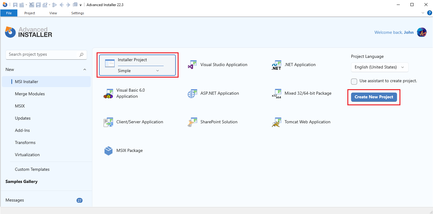Click the Create New Project button

pos(374,97)
